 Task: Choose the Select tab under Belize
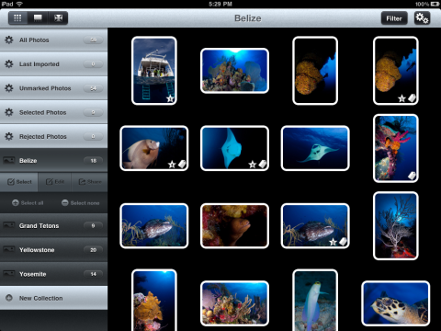(19, 182)
